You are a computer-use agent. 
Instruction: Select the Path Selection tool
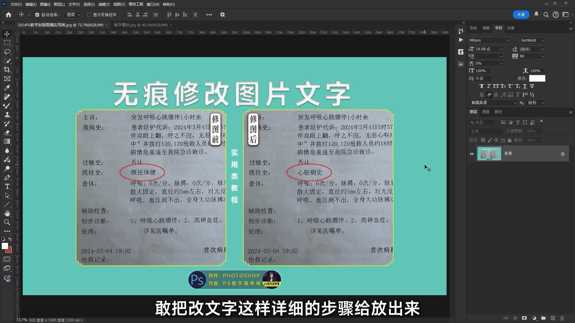click(7, 195)
